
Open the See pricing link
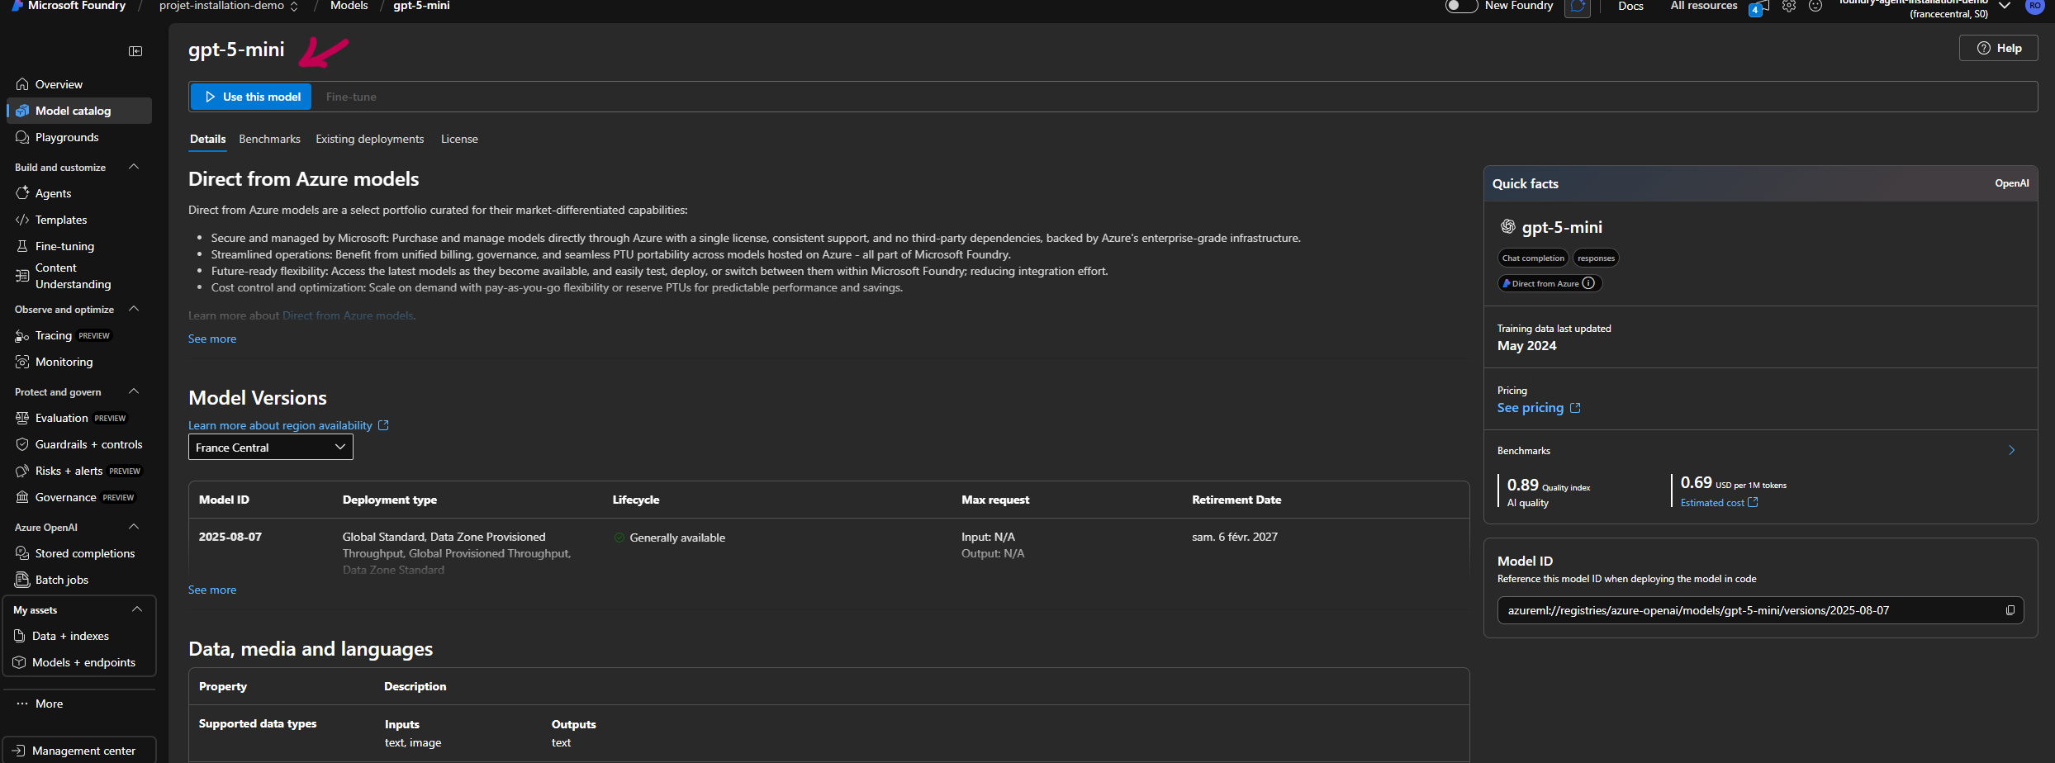tap(1539, 408)
